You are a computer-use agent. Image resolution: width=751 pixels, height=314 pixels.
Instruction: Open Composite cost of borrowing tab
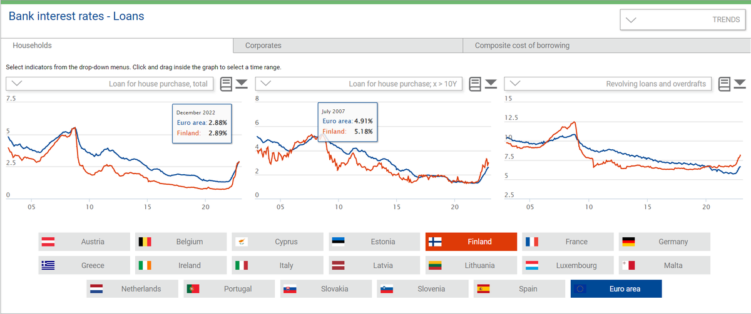606,46
